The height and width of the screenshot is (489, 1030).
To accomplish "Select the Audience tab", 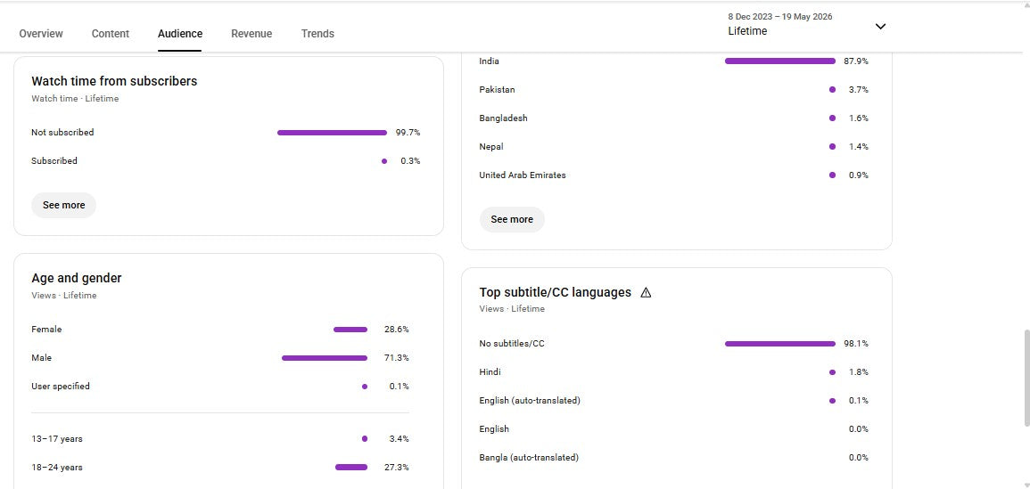I will [x=180, y=34].
